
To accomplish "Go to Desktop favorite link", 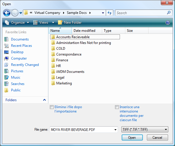I will tap(17, 52).
